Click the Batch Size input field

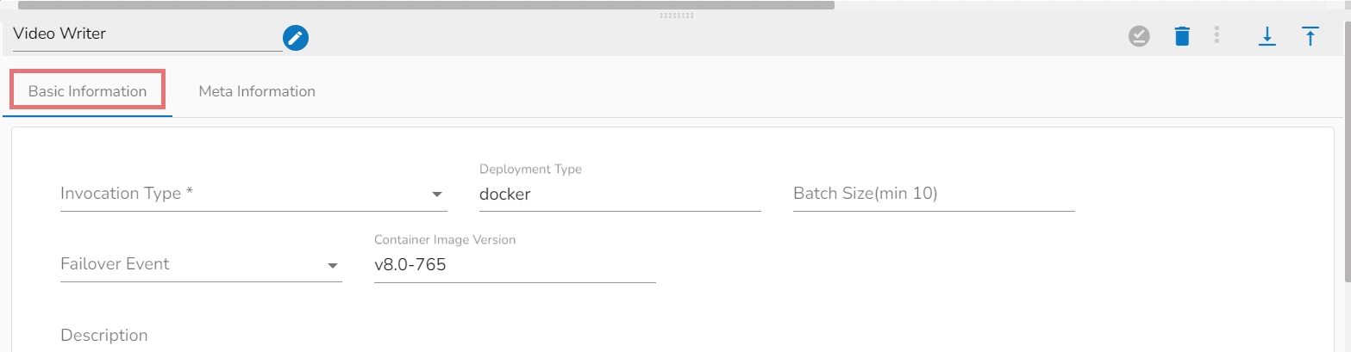[x=933, y=195]
